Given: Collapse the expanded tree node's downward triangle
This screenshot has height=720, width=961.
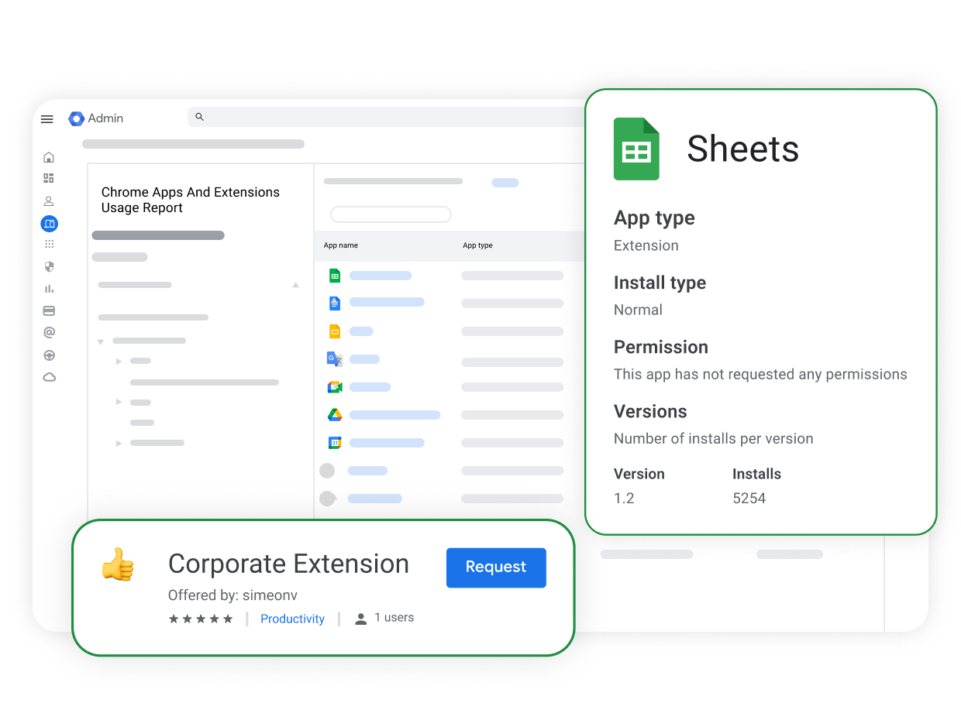Looking at the screenshot, I should [101, 341].
